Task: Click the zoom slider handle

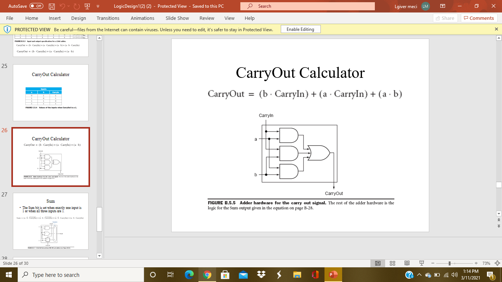Action: coord(449,263)
